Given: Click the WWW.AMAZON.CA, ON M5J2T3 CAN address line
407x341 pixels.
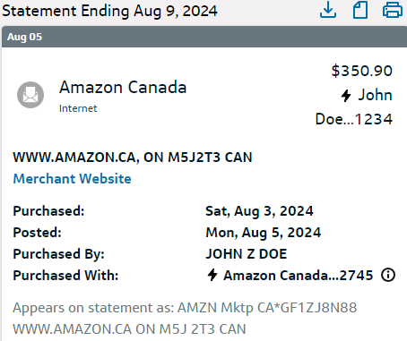Looking at the screenshot, I should tap(133, 158).
